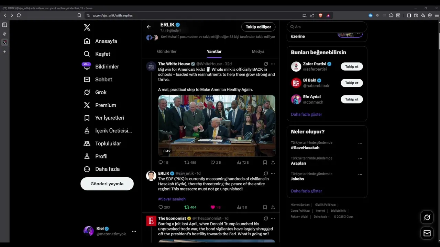Select Yanıtlar tab
440x247 pixels.
[x=214, y=51]
